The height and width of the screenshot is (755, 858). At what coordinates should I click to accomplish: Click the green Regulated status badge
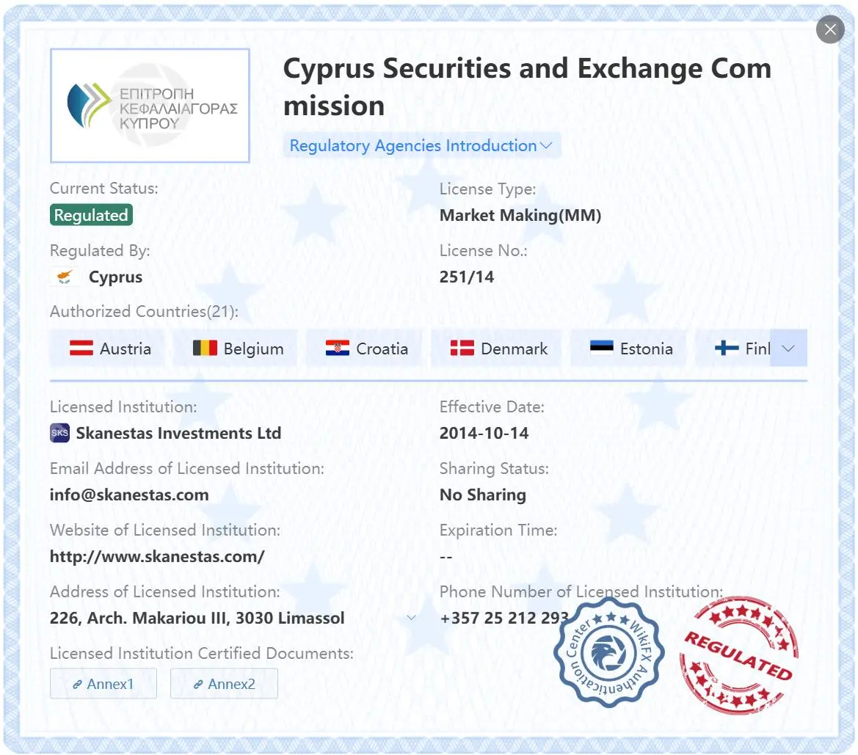(x=92, y=215)
